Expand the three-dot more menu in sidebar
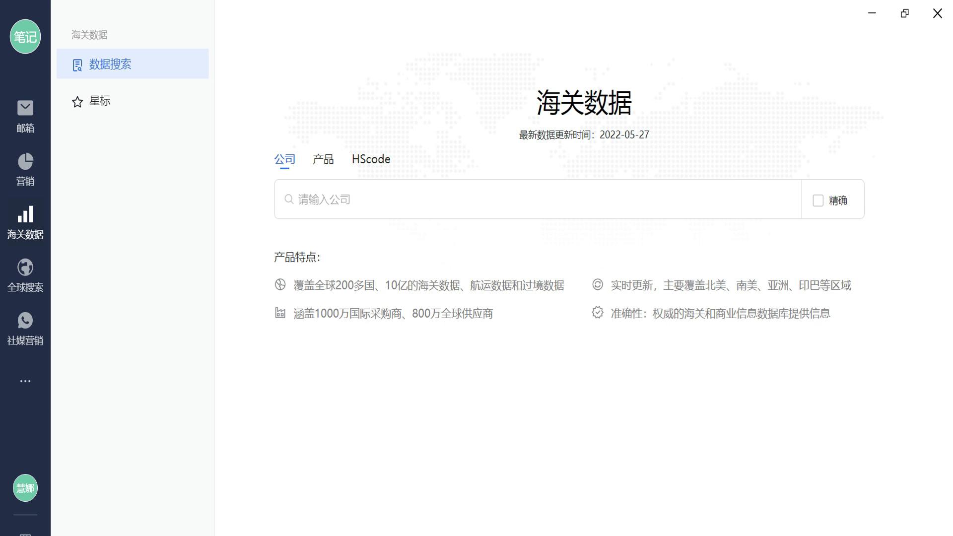This screenshot has width=953, height=536. (25, 381)
